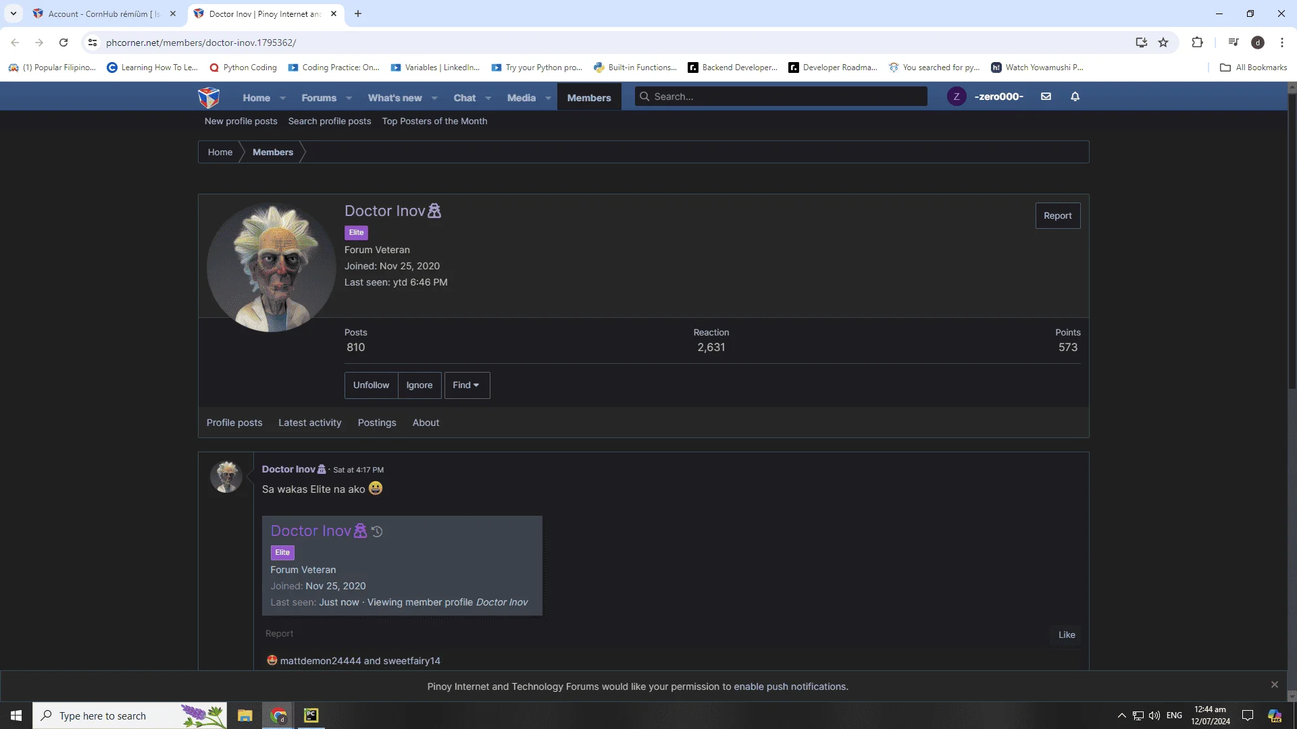This screenshot has width=1297, height=729.
Task: Click the forum search input field
Action: tap(781, 97)
